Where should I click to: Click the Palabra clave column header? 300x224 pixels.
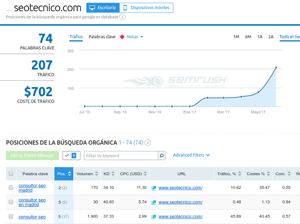click(x=35, y=174)
